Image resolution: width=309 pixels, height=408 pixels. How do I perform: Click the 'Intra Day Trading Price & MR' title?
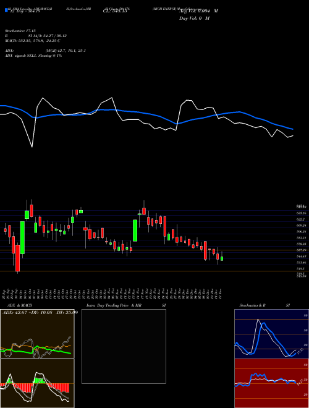click(x=114, y=305)
